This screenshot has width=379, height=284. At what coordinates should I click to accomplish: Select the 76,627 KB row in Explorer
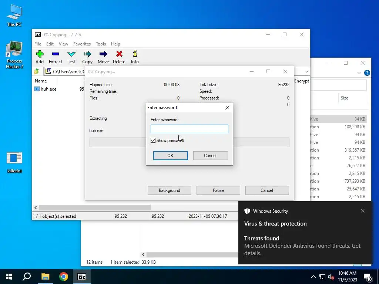click(338, 165)
